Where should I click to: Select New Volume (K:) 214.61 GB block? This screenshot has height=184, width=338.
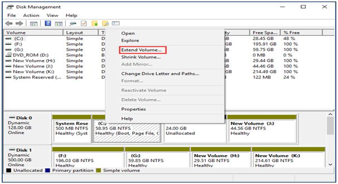pyautogui.click(x=289, y=157)
